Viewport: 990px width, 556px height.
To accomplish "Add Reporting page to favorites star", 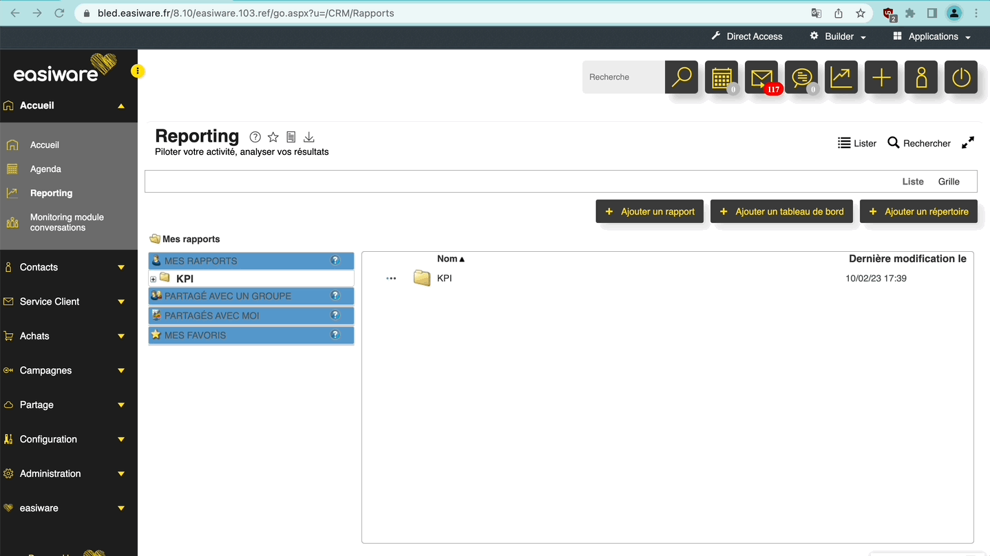I will tap(273, 137).
